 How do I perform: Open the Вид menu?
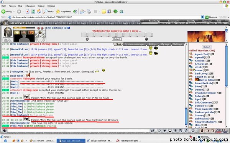20,6
